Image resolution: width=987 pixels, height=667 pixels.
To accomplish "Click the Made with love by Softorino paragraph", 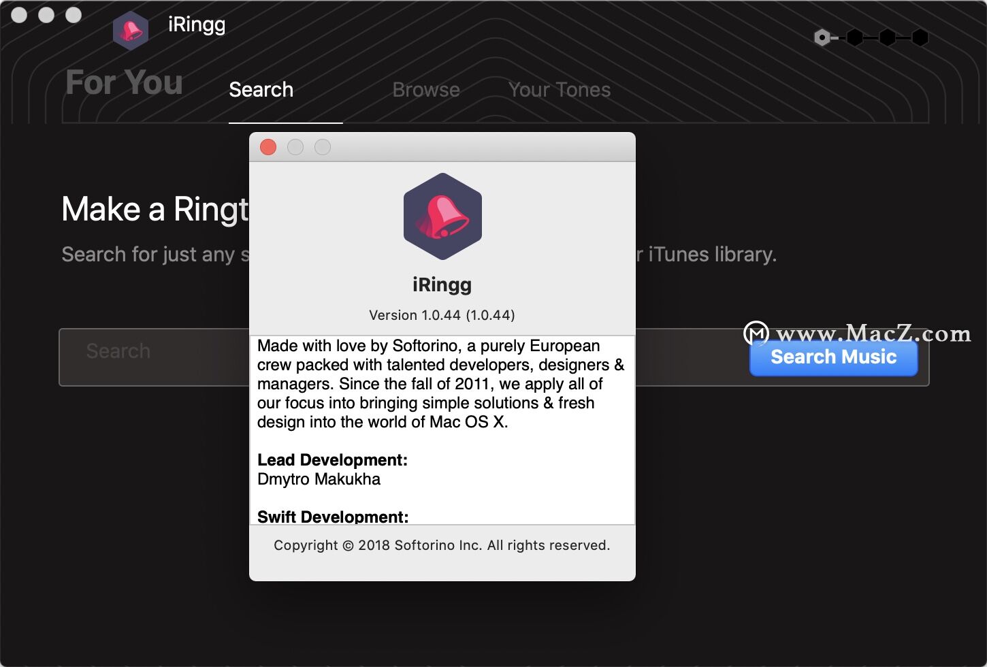I will 440,384.
